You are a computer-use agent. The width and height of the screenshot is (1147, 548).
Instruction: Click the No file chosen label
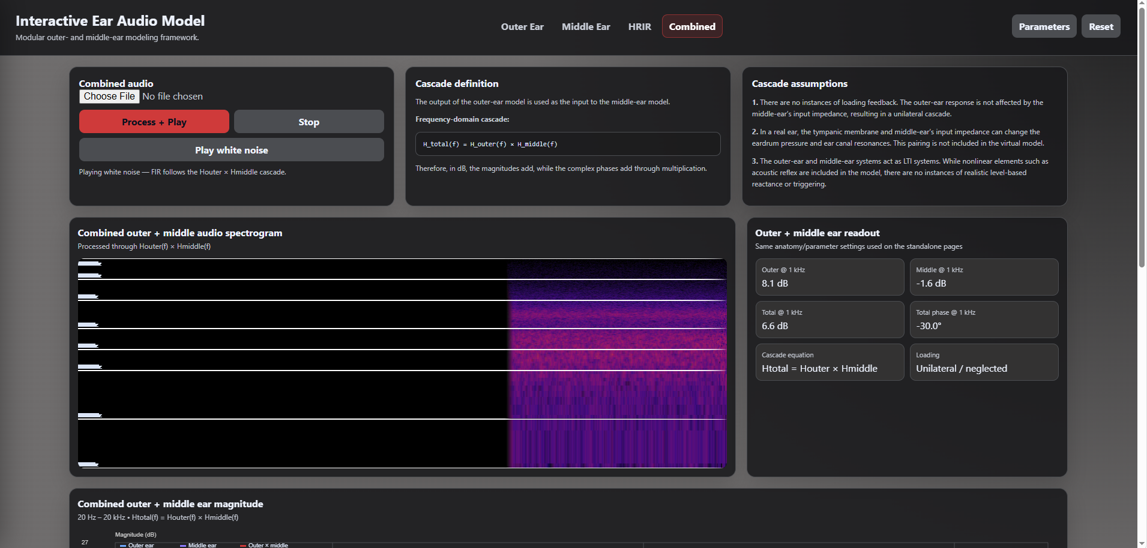tap(172, 97)
